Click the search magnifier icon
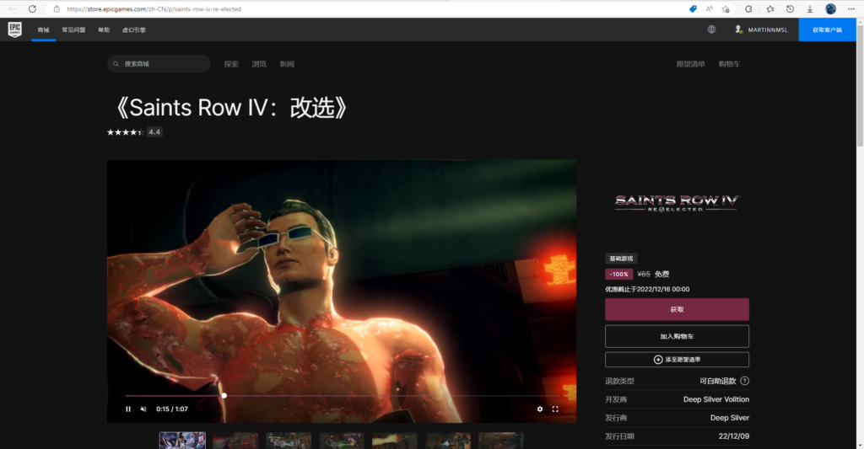Viewport: 864px width, 449px height. (116, 64)
